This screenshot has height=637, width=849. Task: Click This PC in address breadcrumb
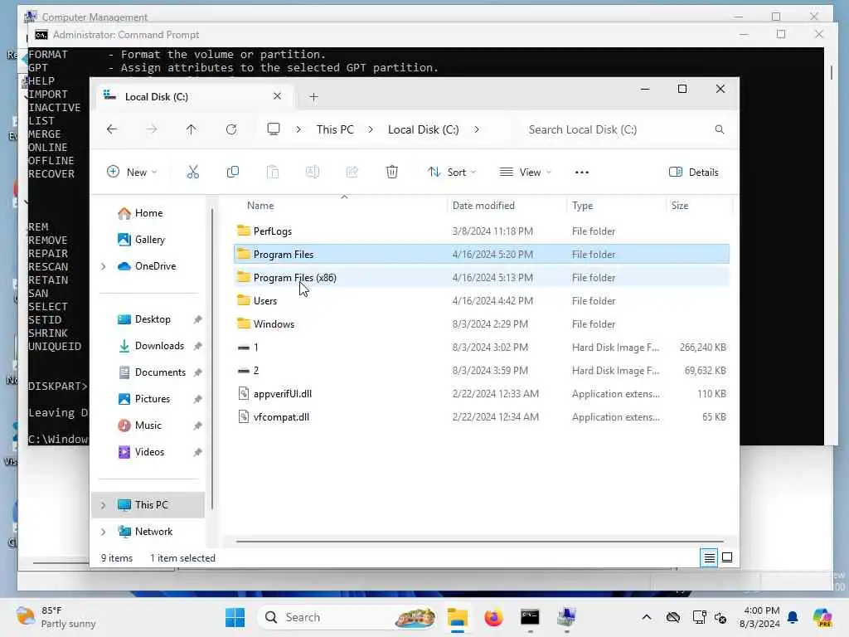click(x=335, y=129)
